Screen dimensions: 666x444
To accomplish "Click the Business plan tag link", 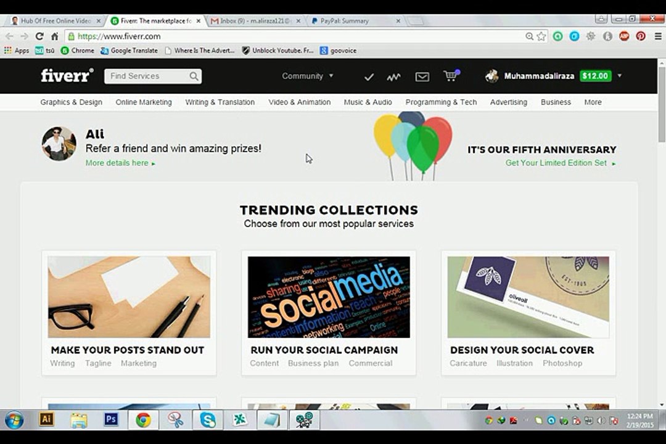I will (313, 363).
